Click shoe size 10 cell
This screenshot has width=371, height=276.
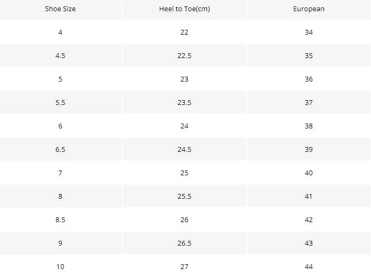pyautogui.click(x=60, y=266)
